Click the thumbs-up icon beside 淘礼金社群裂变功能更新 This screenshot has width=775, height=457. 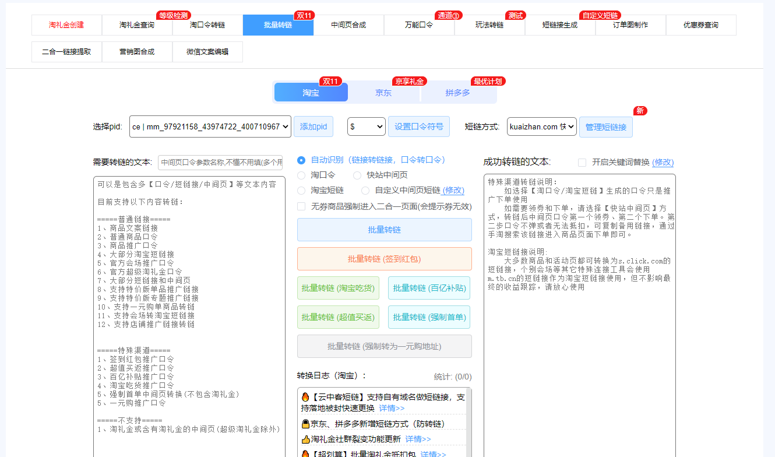[305, 439]
